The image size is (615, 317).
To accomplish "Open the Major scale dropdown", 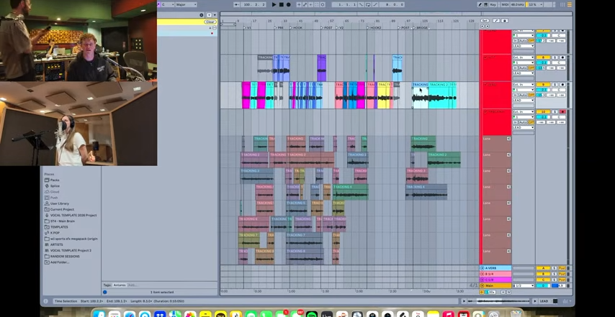I will 186,5.
